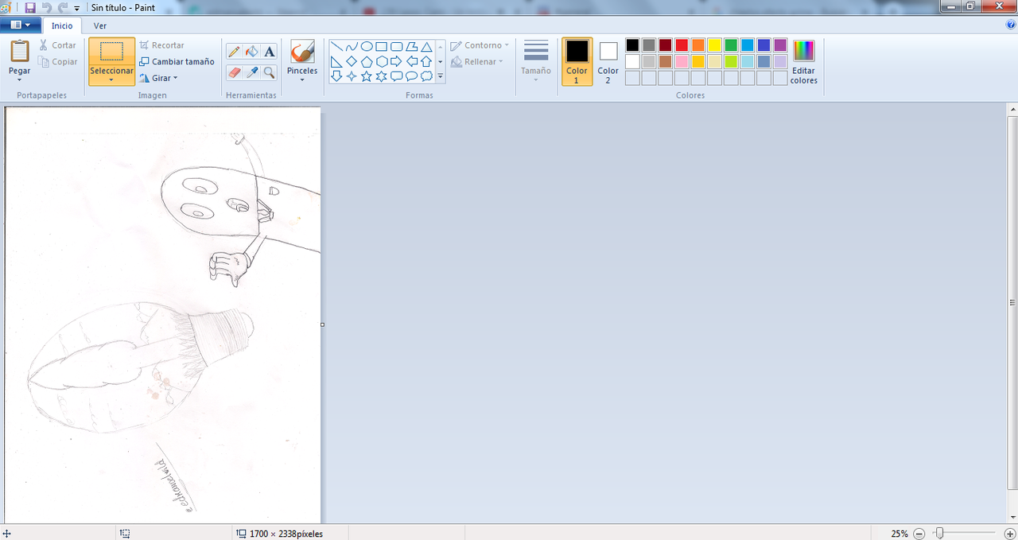Image resolution: width=1018 pixels, height=540 pixels.
Task: Select the Pencil tool
Action: (234, 52)
